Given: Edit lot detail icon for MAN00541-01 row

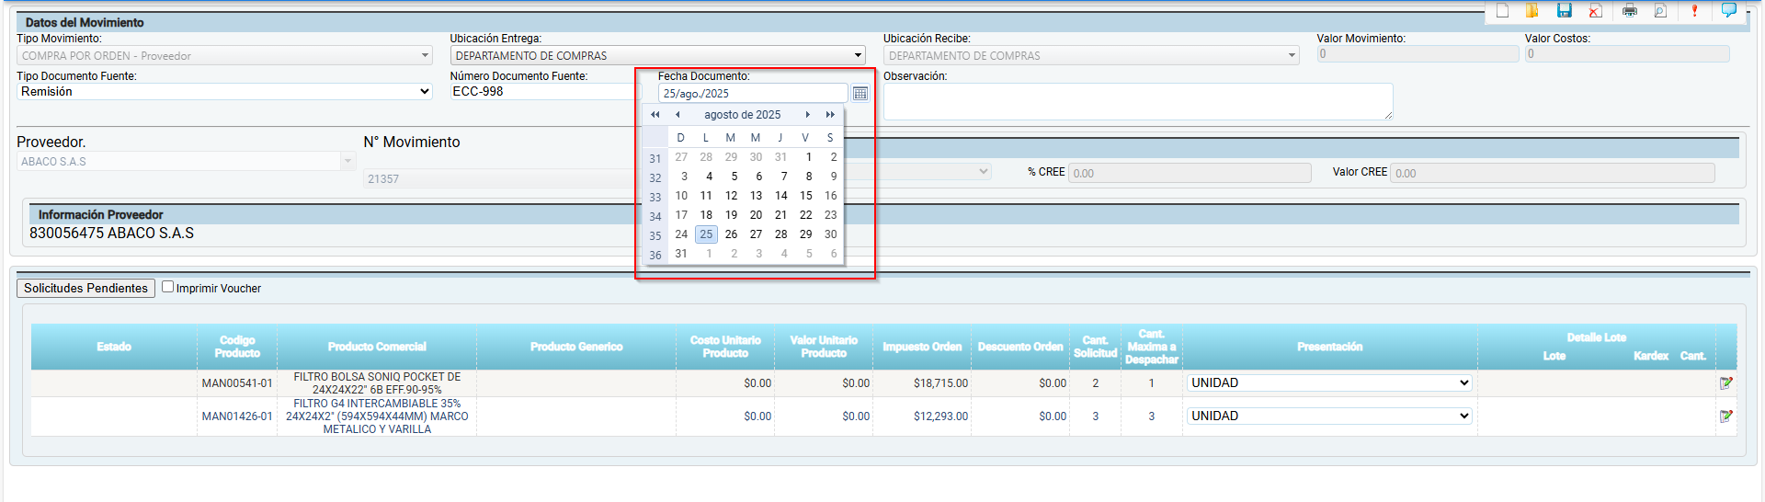Looking at the screenshot, I should click(x=1725, y=383).
